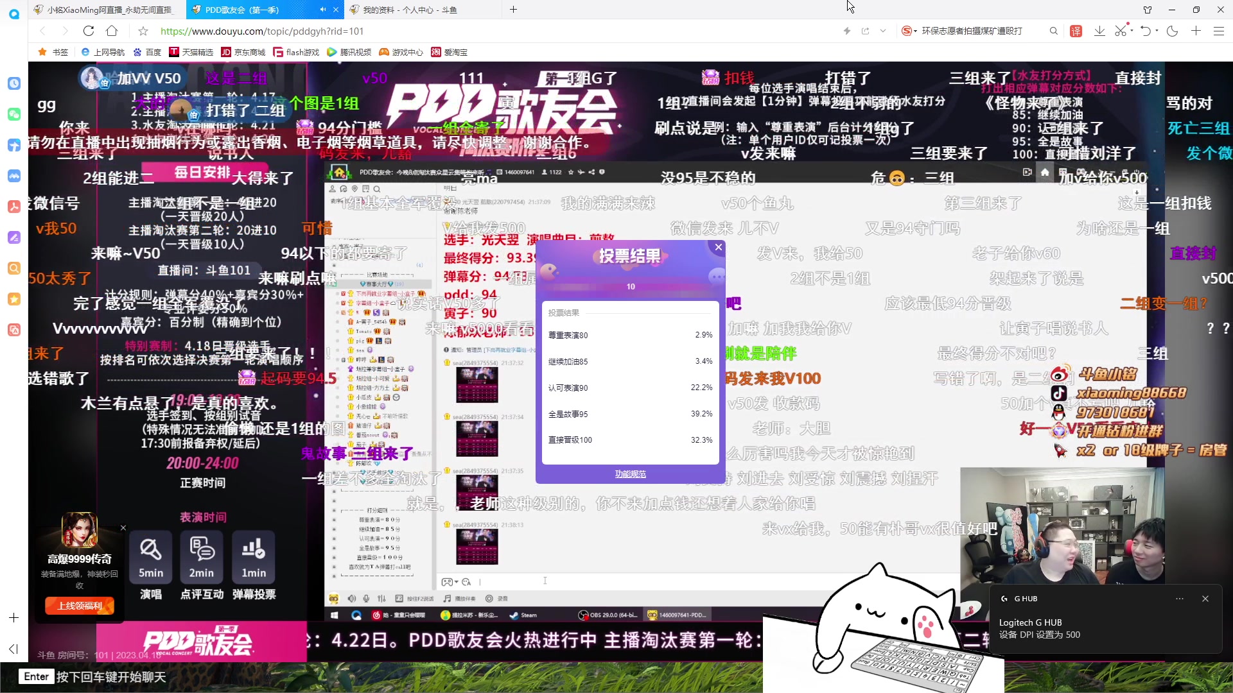Expand the address bar dropdown chevron
The height and width of the screenshot is (693, 1233).
click(x=883, y=31)
